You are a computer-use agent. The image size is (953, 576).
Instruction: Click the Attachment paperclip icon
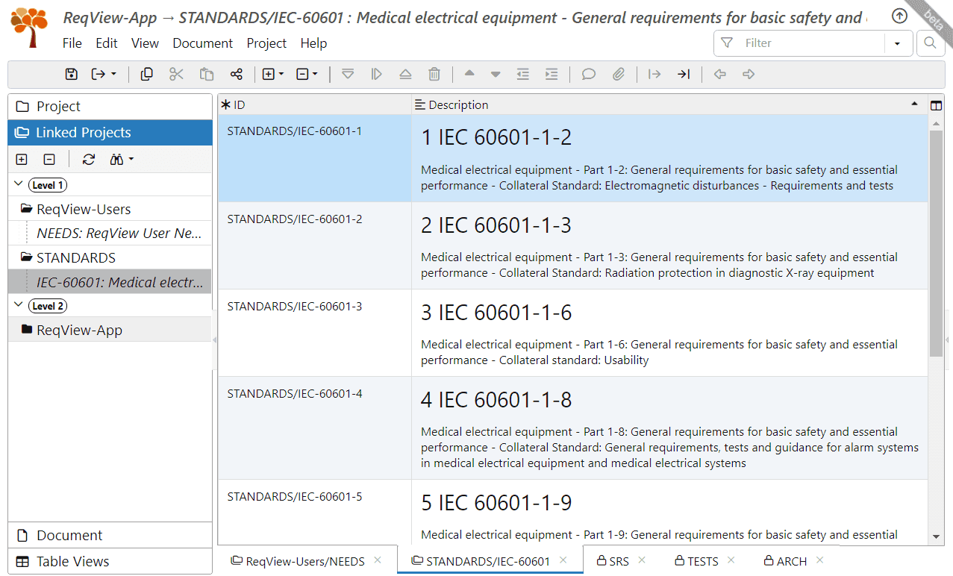click(x=619, y=74)
